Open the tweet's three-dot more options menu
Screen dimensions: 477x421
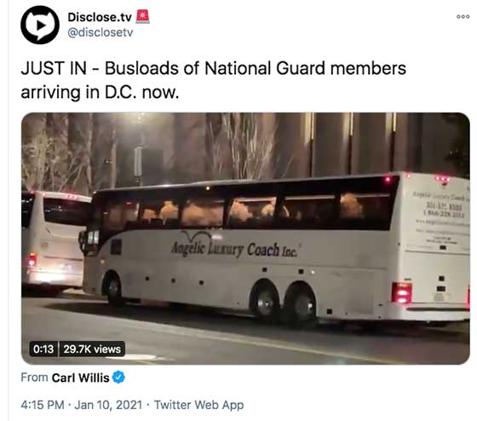coord(463,17)
